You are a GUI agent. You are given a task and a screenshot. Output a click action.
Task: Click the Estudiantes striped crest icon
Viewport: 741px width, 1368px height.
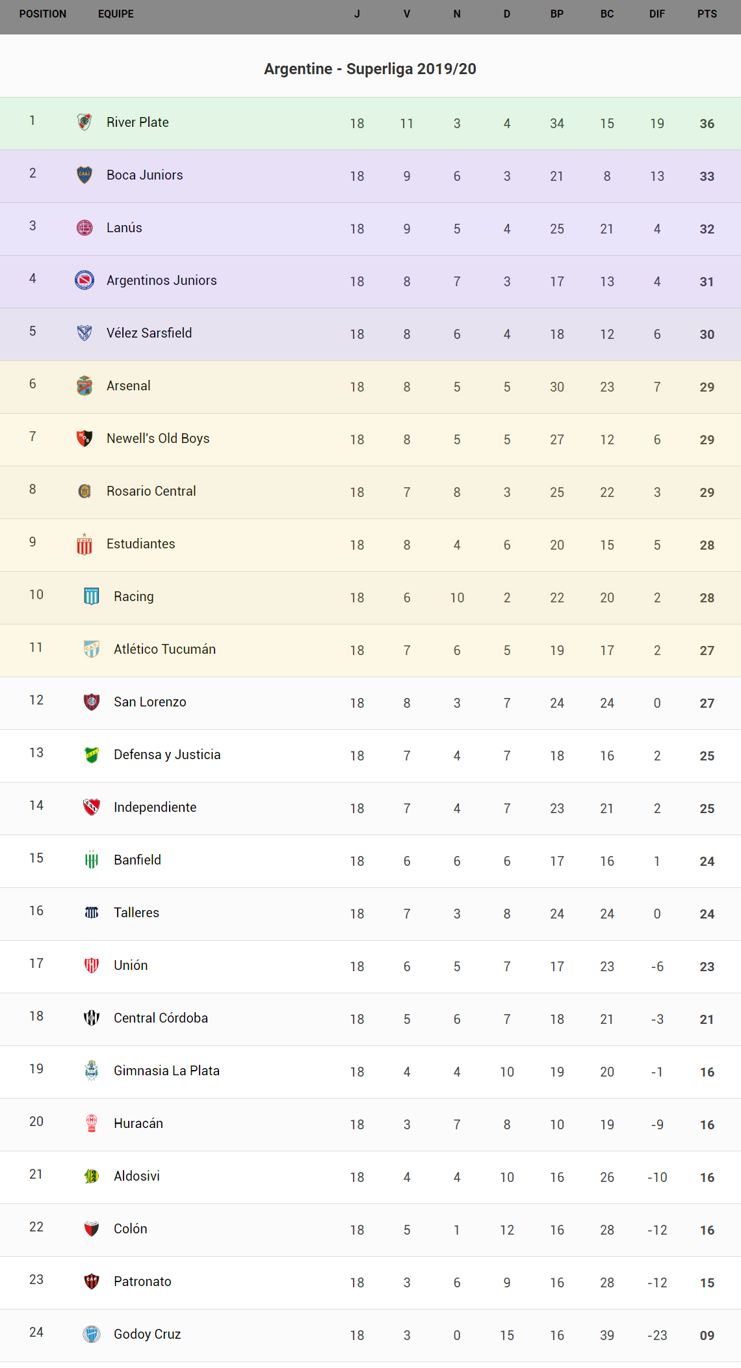[84, 544]
